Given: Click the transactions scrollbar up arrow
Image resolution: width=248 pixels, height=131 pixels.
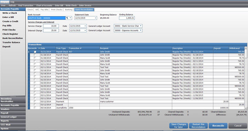Looking at the screenshot, I should pos(246,48).
